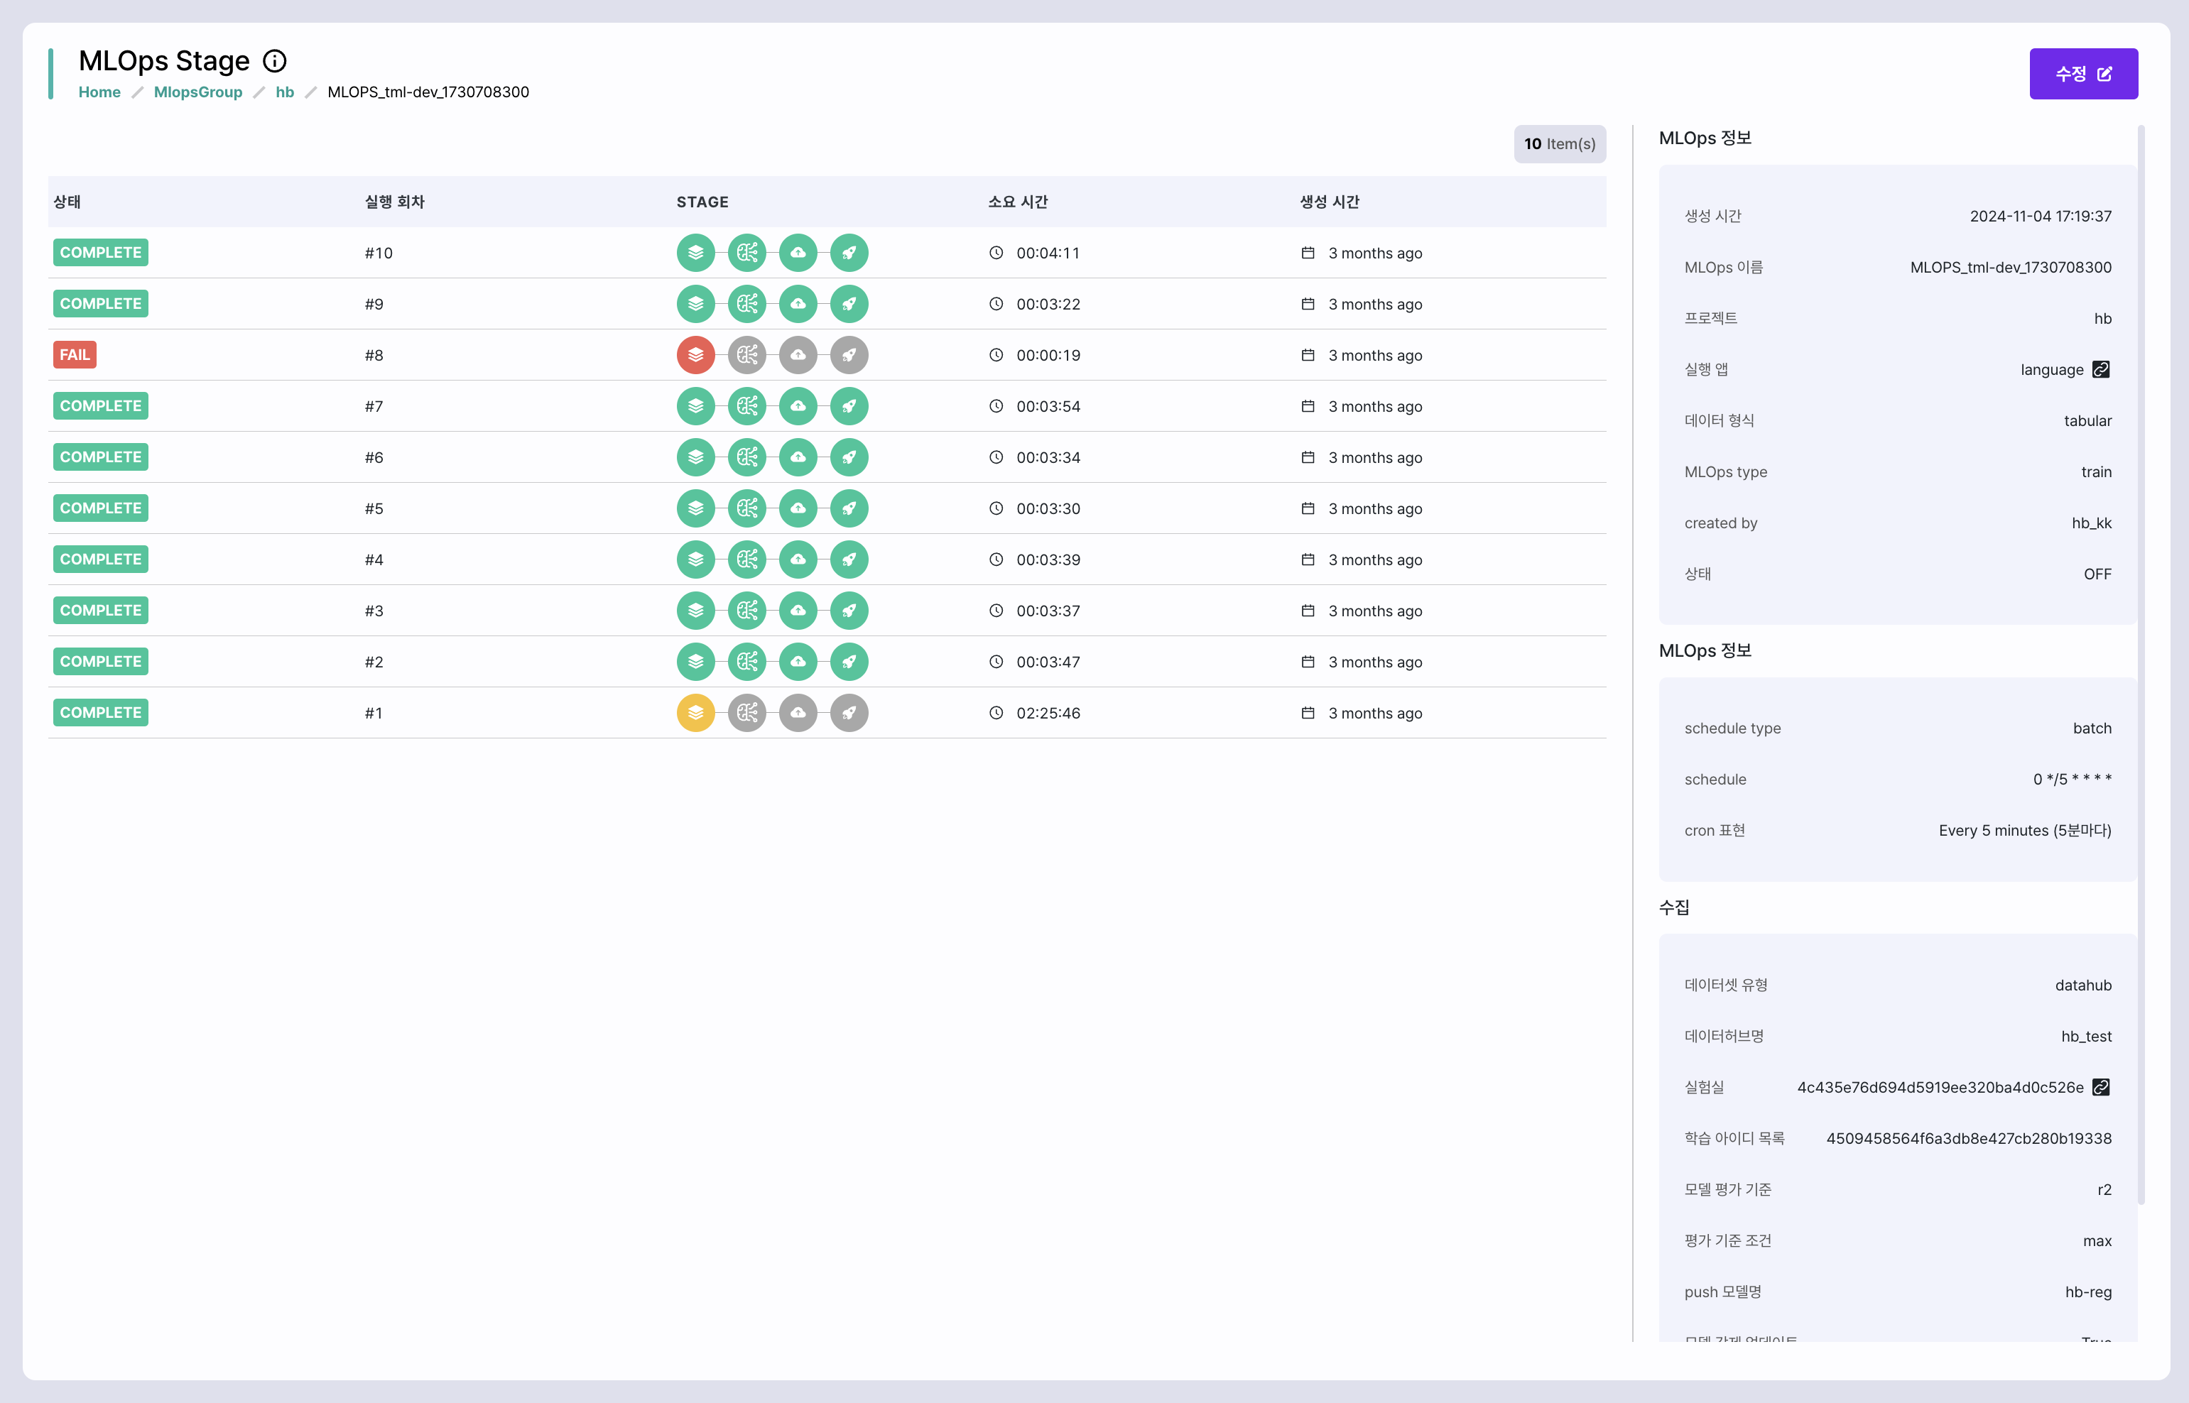Click the rocket deploy stage icon in run #10
This screenshot has width=2189, height=1403.
849,253
